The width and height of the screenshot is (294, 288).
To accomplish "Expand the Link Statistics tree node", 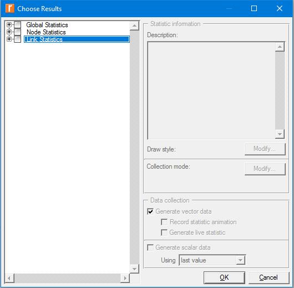I will (x=9, y=39).
